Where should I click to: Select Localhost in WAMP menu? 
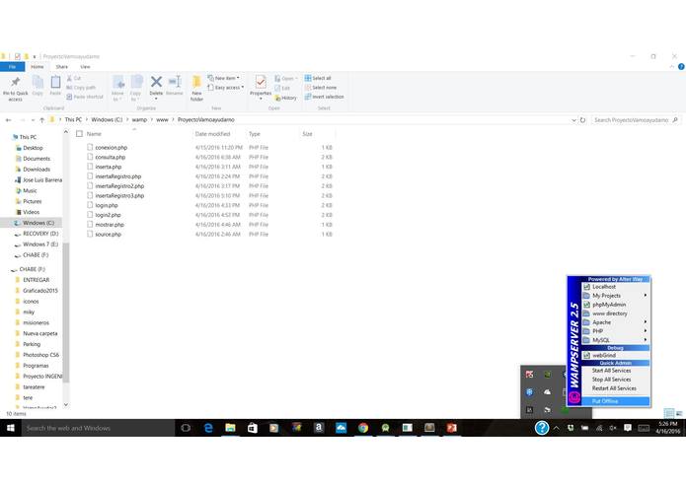point(616,287)
